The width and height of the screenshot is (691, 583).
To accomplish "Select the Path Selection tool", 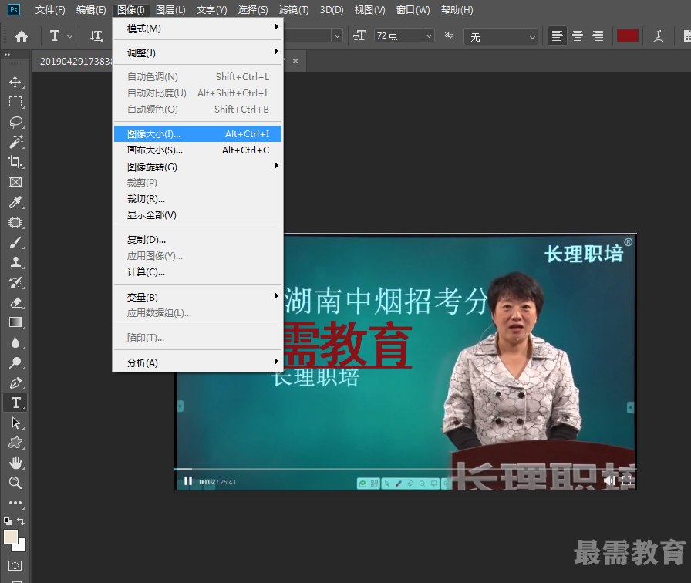I will [x=15, y=423].
